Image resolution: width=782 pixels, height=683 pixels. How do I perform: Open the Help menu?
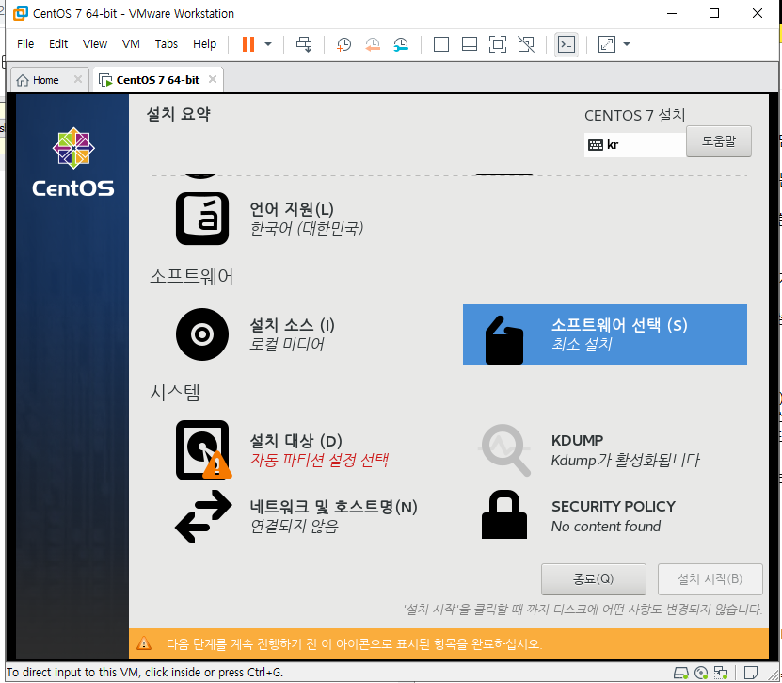tap(204, 44)
